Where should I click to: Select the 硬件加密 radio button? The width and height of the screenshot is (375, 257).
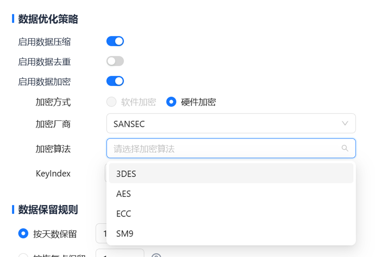[171, 102]
